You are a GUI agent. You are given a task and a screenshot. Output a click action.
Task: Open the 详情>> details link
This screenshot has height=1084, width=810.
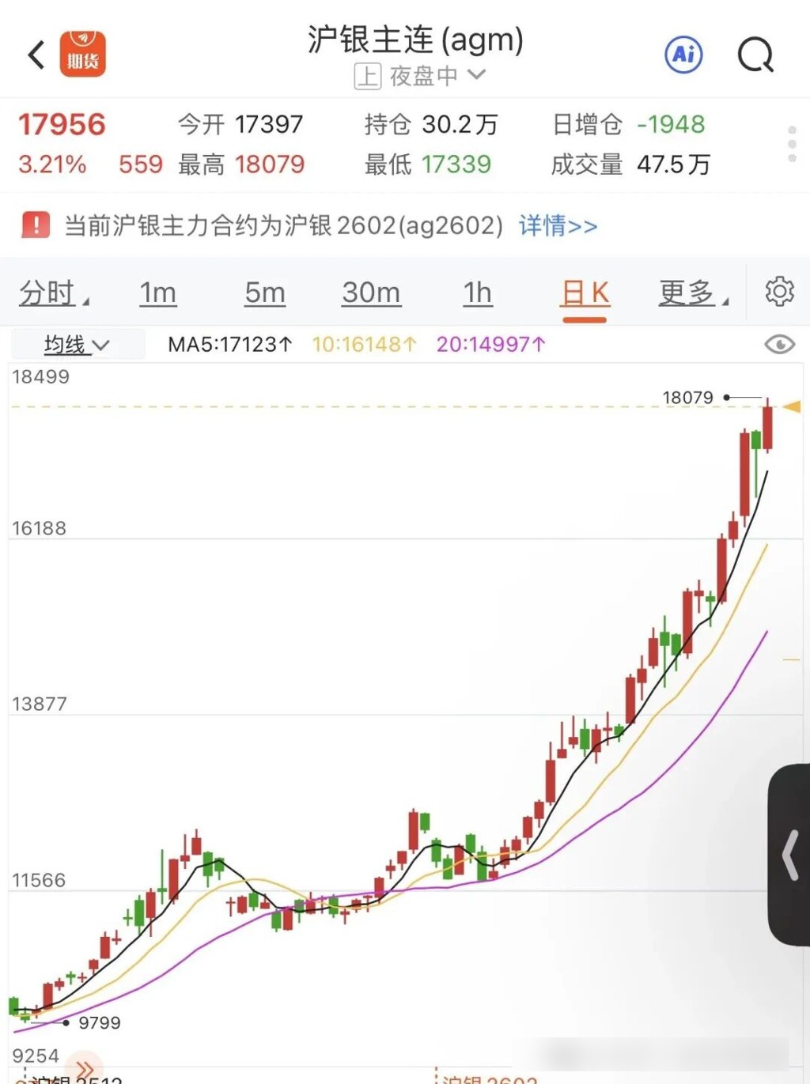[558, 226]
